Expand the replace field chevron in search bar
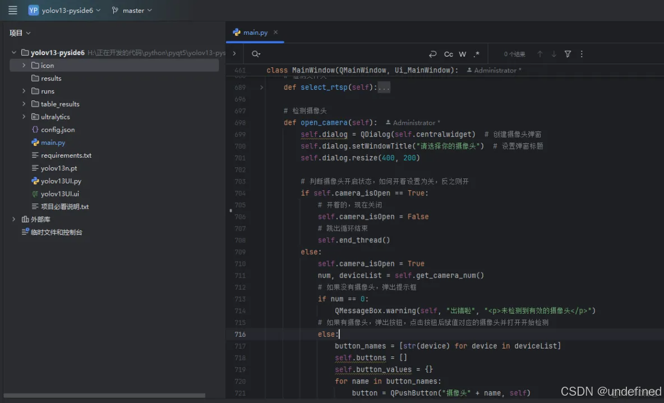 234,54
